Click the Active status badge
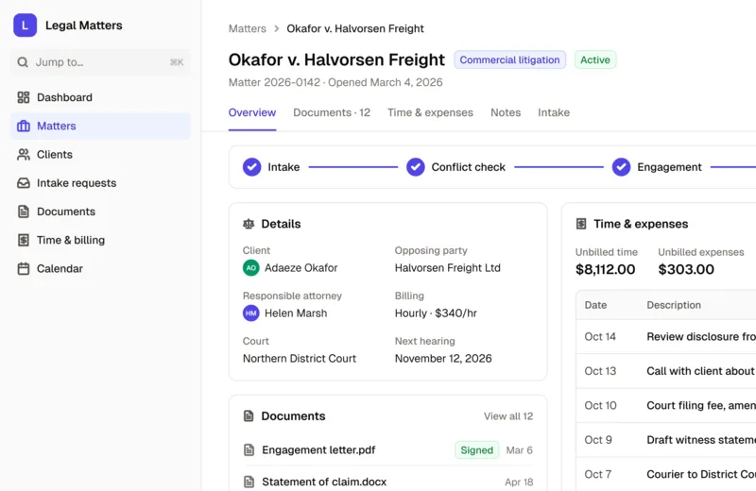This screenshot has width=756, height=491. [595, 59]
